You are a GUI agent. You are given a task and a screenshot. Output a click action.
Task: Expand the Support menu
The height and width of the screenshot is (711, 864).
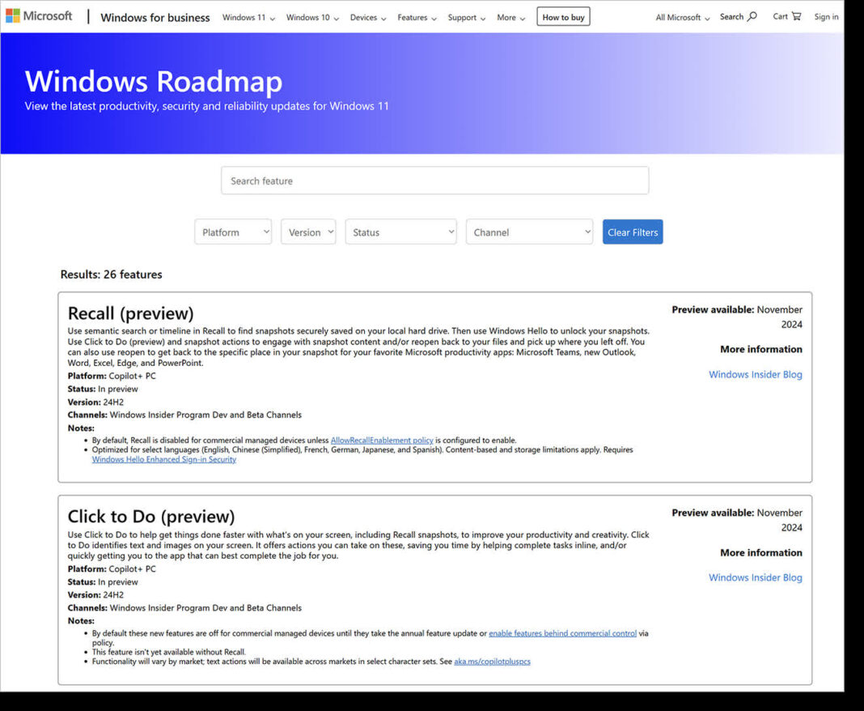click(x=465, y=17)
